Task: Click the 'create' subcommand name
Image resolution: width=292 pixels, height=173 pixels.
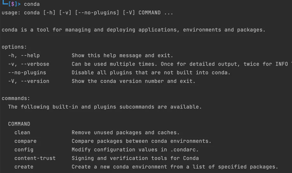Action: click(24, 167)
